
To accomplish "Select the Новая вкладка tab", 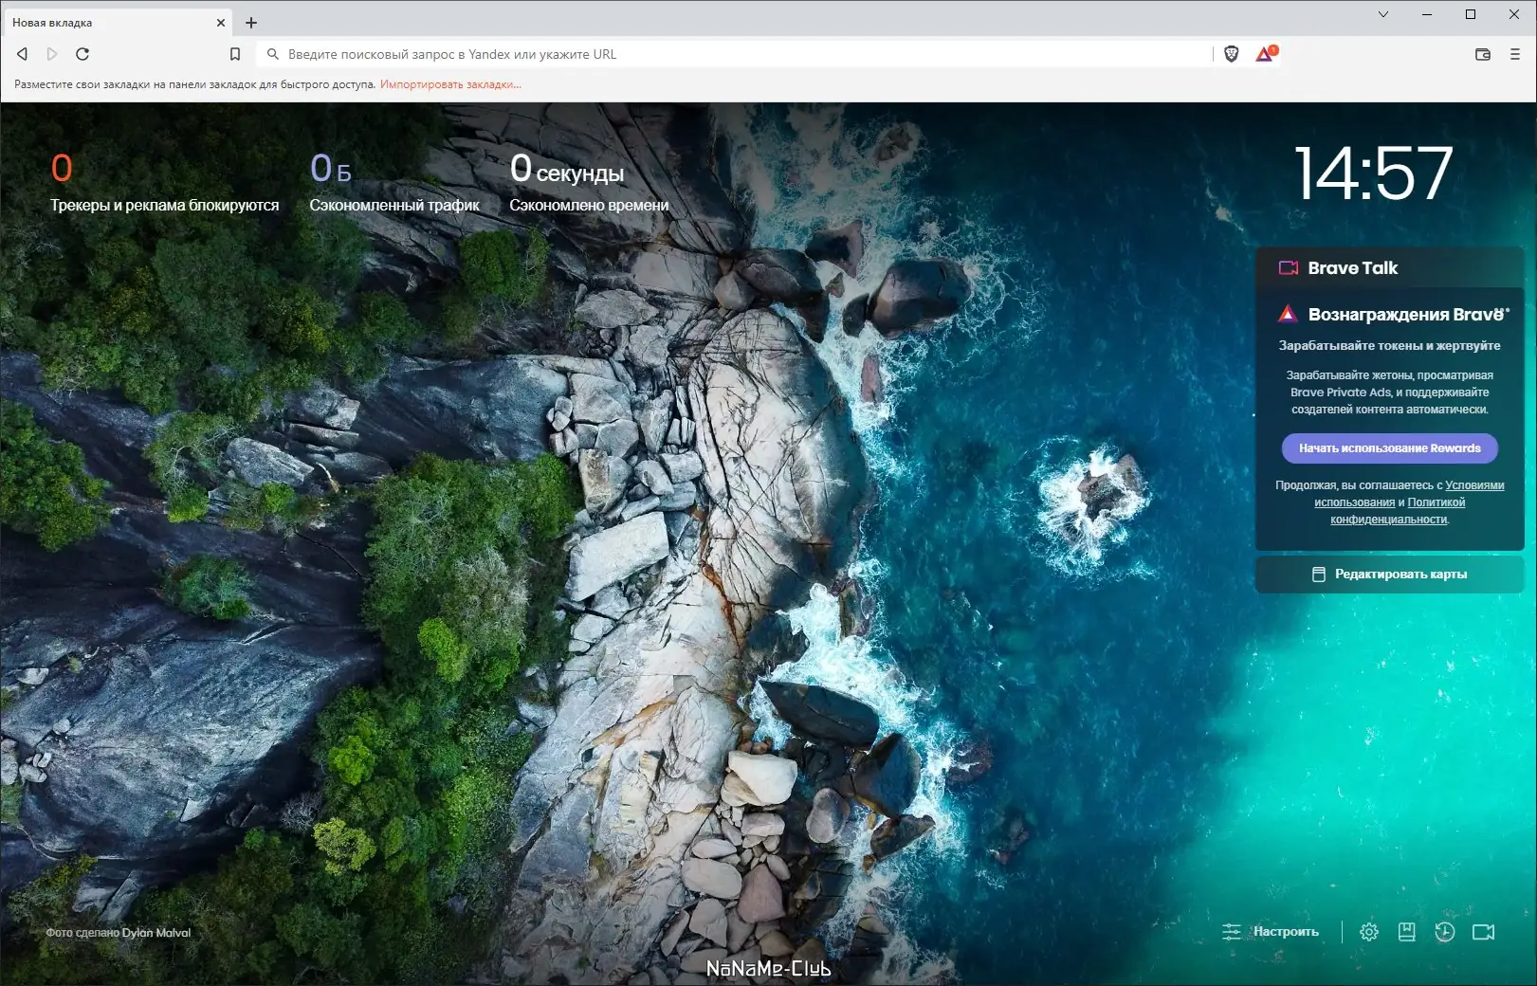I will (116, 22).
